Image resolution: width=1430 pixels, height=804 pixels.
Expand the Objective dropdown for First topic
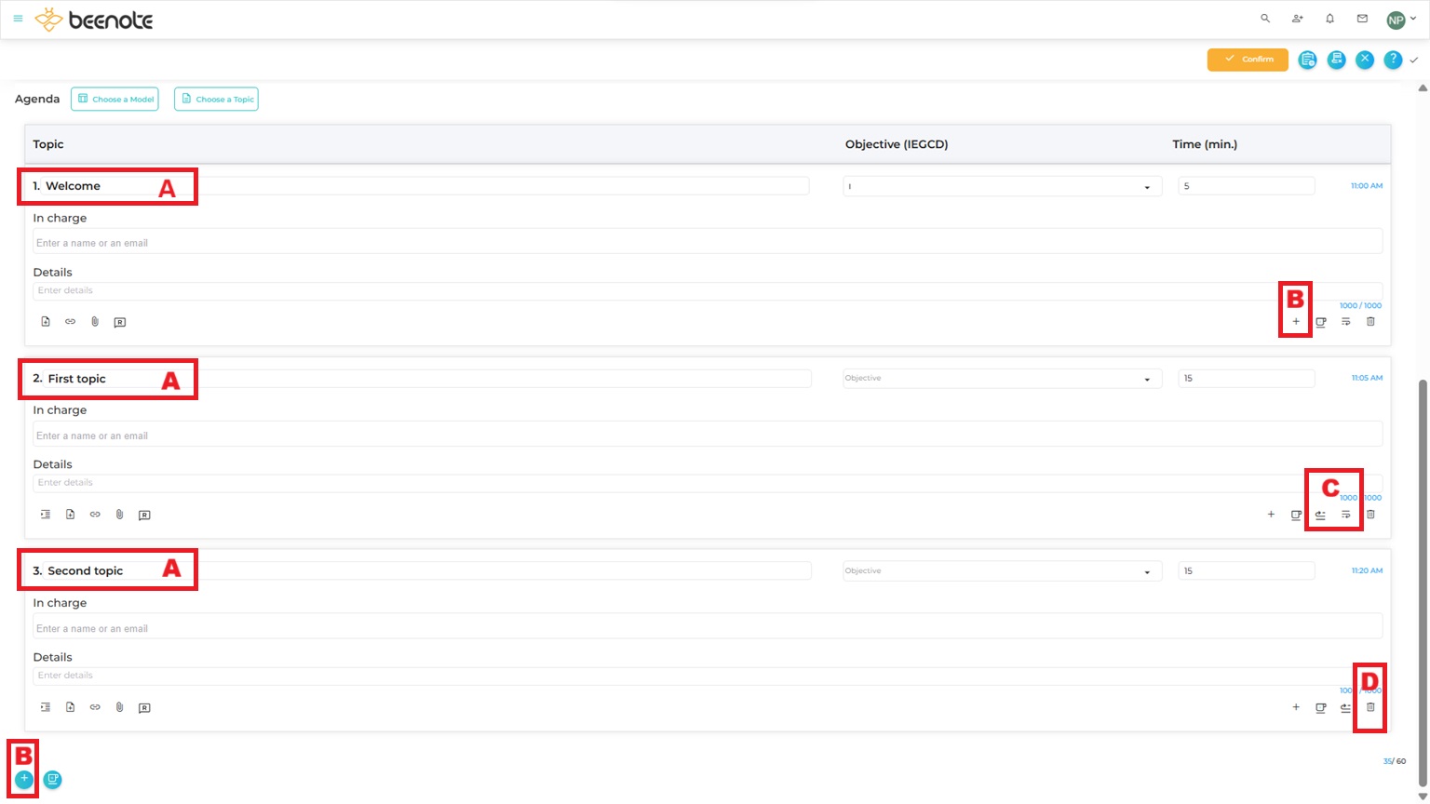1002,379
